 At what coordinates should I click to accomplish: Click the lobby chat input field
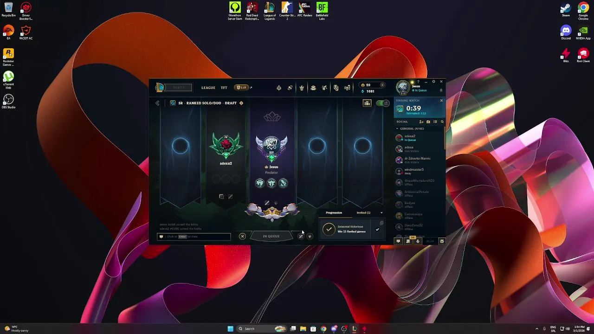pos(194,237)
